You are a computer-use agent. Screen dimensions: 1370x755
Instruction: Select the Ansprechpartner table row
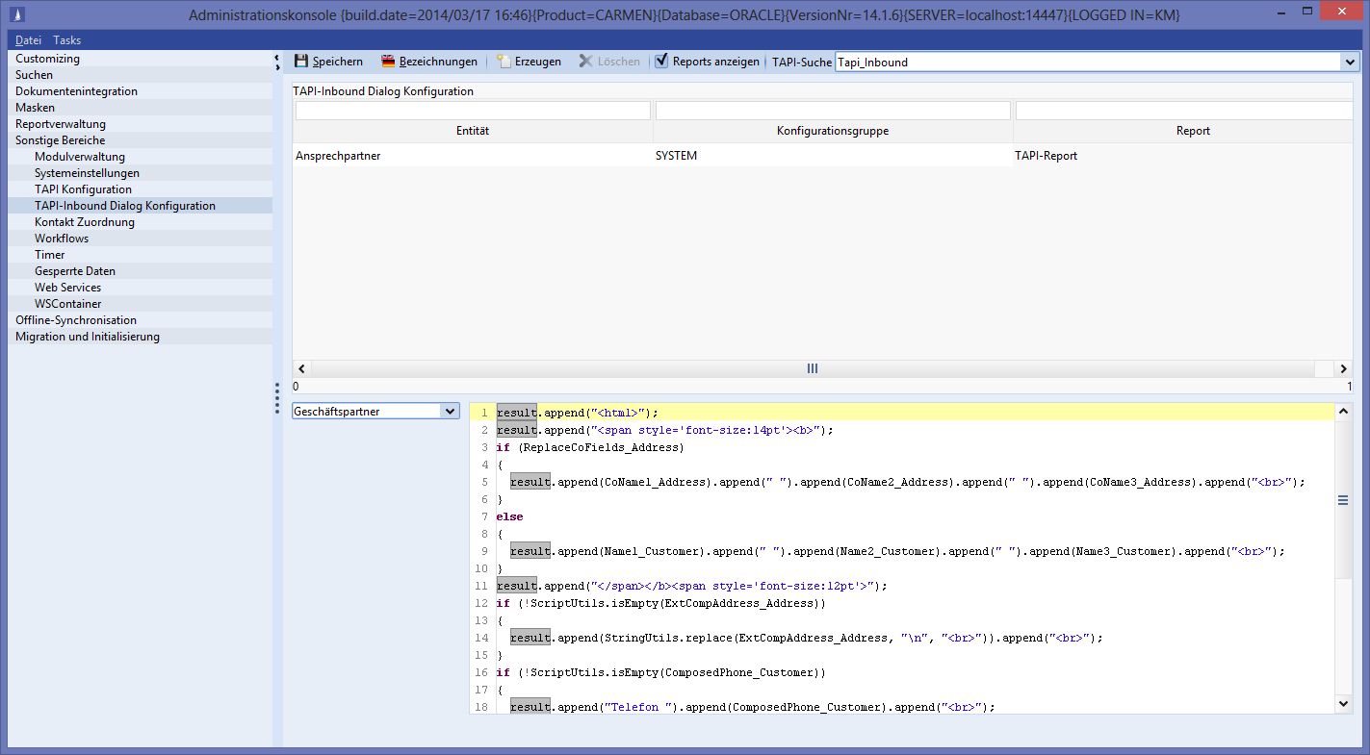(472, 156)
